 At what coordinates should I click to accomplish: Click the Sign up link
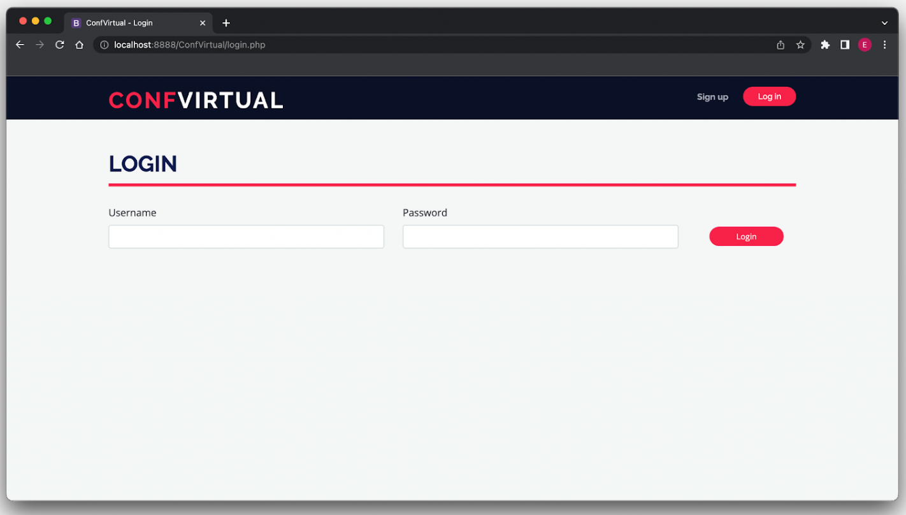712,97
